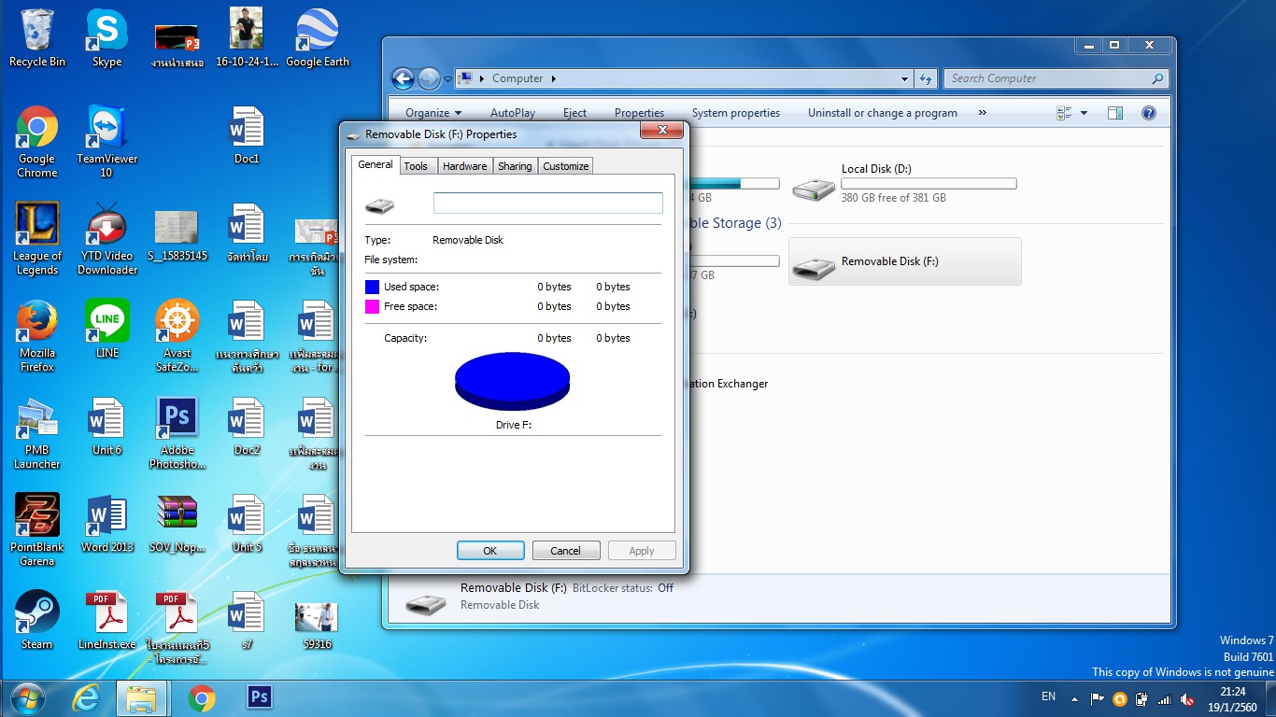Open the Recycle Bin desktop icon

click(37, 37)
